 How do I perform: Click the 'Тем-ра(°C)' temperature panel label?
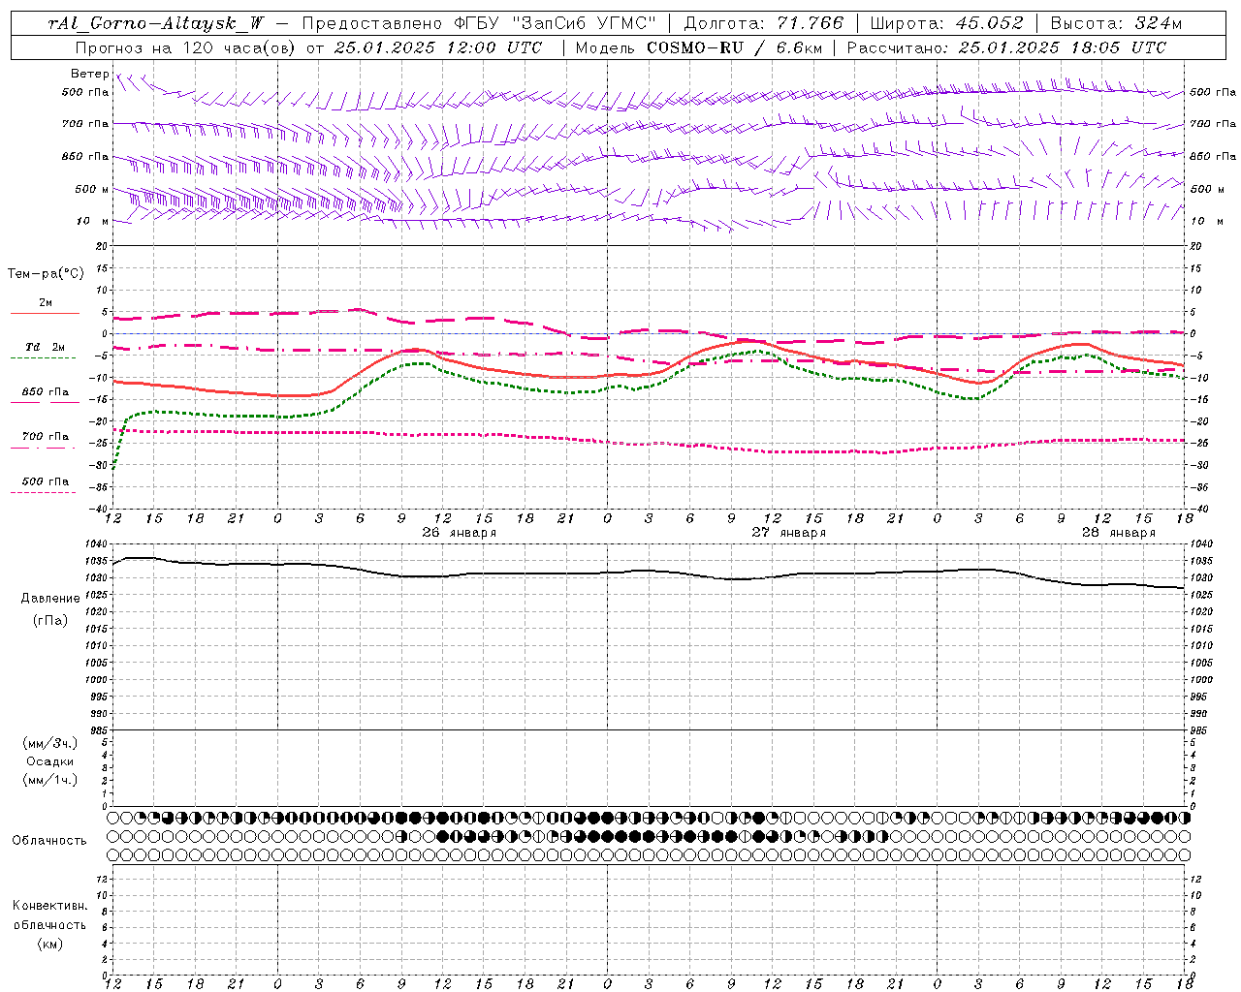click(x=46, y=274)
